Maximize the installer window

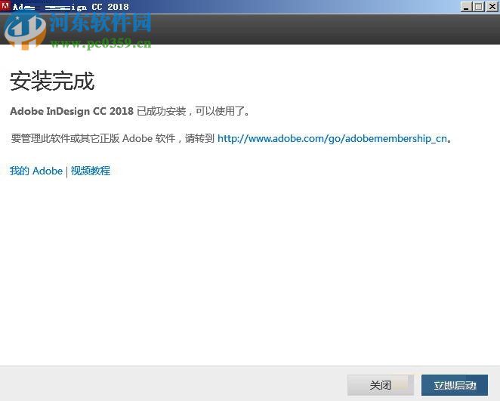click(479, 6)
